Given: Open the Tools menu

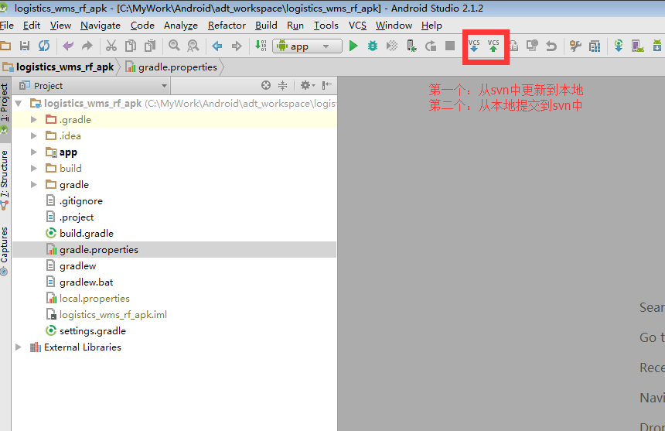Looking at the screenshot, I should coord(326,26).
